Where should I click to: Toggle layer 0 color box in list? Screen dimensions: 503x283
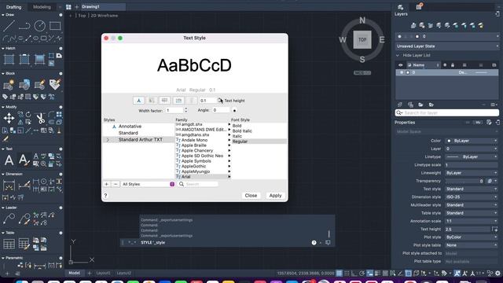pyautogui.click(x=408, y=72)
